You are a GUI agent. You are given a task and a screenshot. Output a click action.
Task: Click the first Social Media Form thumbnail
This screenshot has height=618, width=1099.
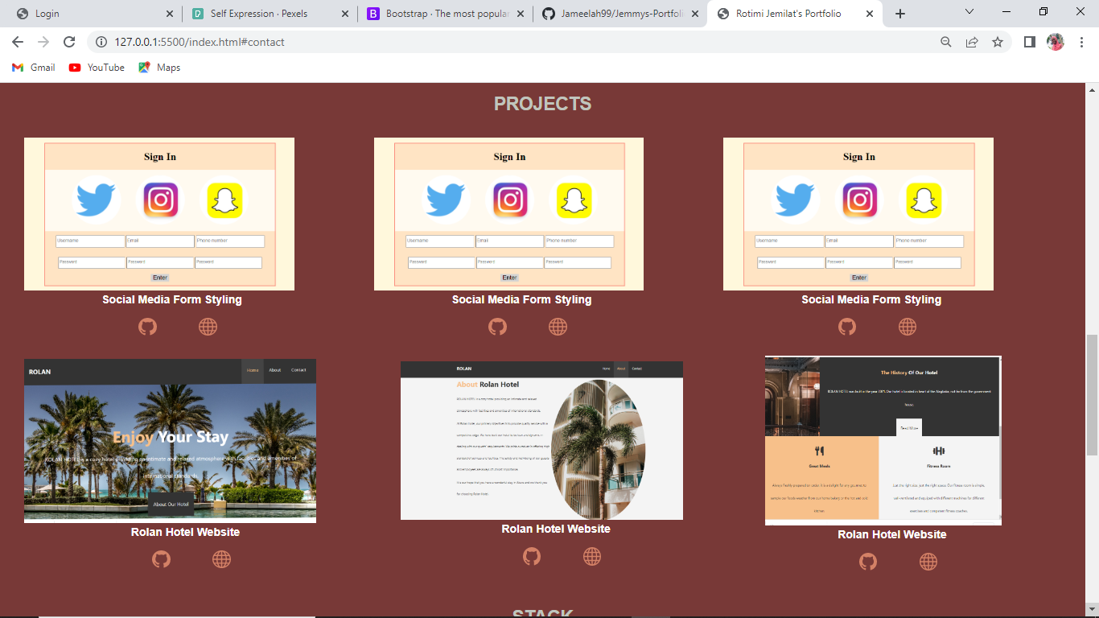click(159, 214)
